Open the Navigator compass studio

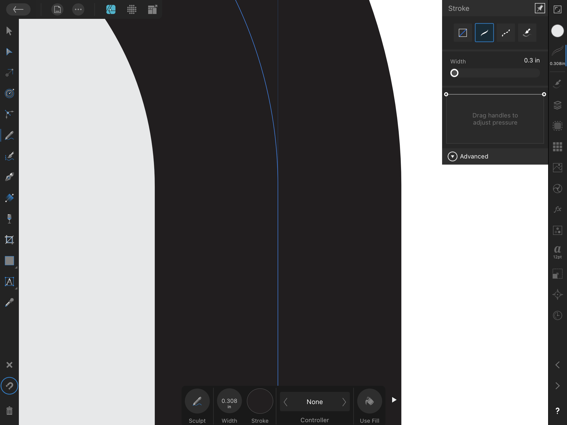558,295
